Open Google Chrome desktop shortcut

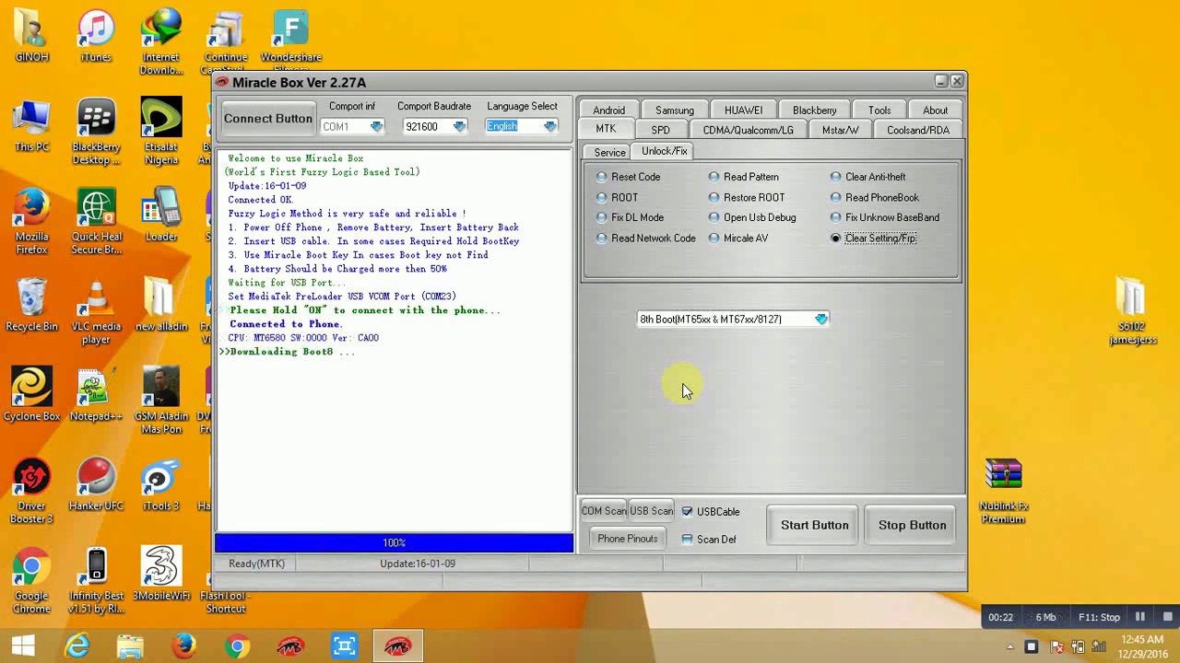pos(31,581)
